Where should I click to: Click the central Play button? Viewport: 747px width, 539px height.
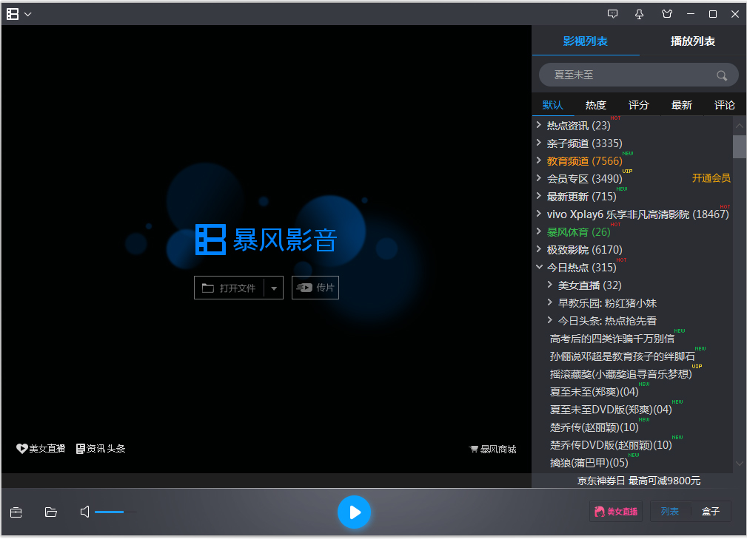pyautogui.click(x=355, y=512)
